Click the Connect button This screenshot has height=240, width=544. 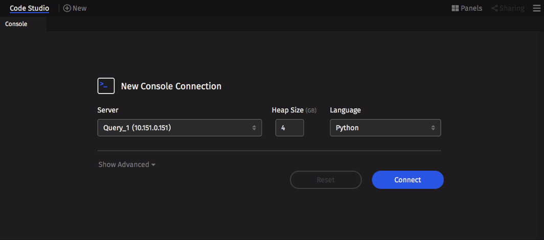[x=407, y=180]
